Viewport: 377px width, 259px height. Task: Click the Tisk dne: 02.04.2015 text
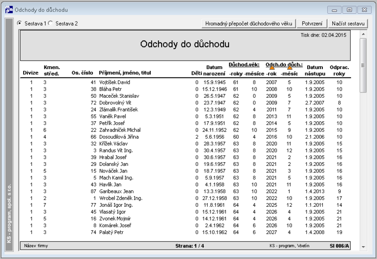click(x=323, y=35)
